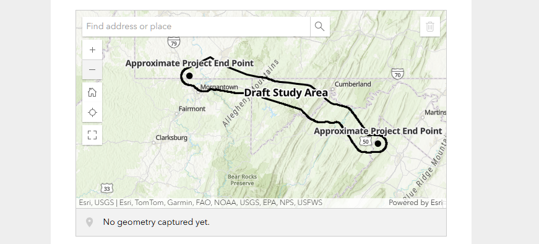Click the trash can delete geometry icon

(430, 27)
